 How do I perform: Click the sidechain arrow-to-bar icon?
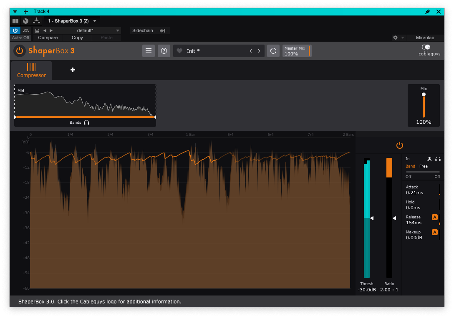click(x=162, y=30)
